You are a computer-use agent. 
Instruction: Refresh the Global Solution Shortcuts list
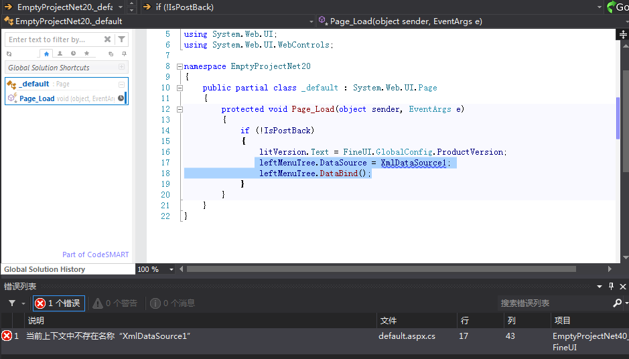(9, 54)
